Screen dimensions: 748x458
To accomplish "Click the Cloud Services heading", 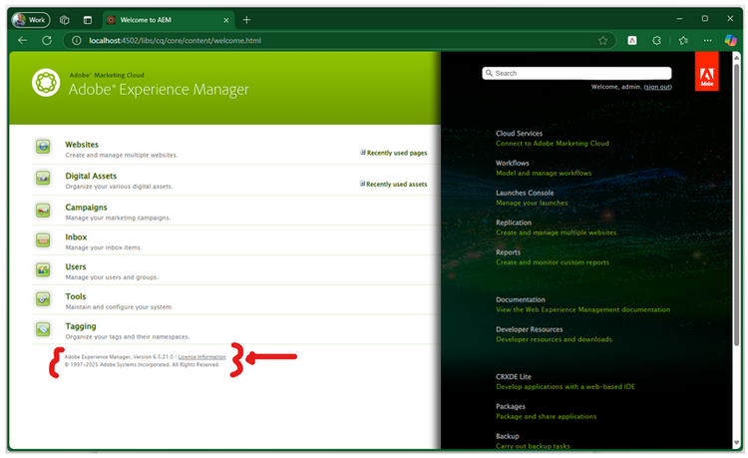I will [x=519, y=133].
